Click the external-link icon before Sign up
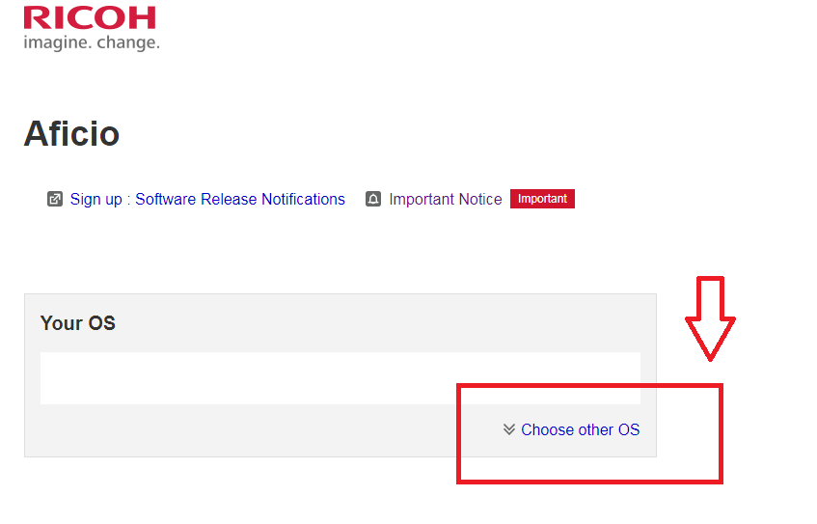Image resolution: width=817 pixels, height=524 pixels. [x=55, y=199]
